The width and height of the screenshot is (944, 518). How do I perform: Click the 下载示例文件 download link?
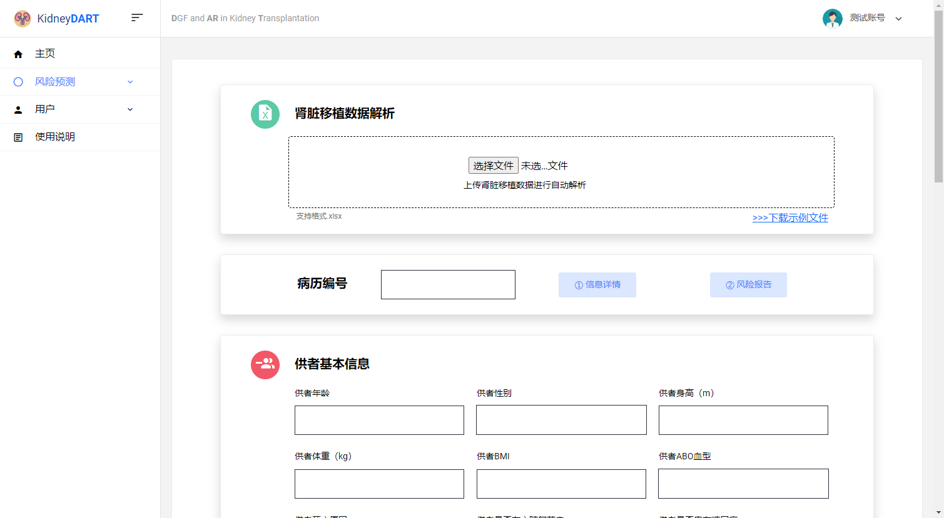790,217
